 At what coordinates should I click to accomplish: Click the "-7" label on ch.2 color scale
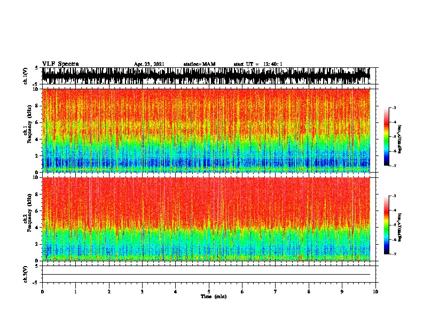(x=394, y=254)
